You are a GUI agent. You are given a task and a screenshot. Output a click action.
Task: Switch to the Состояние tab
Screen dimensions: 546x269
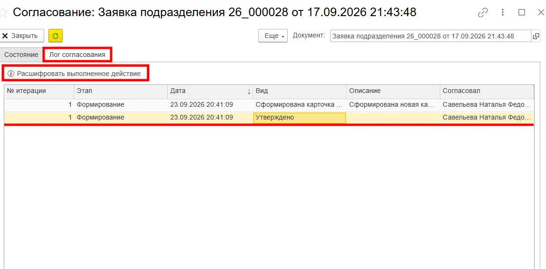pos(21,55)
